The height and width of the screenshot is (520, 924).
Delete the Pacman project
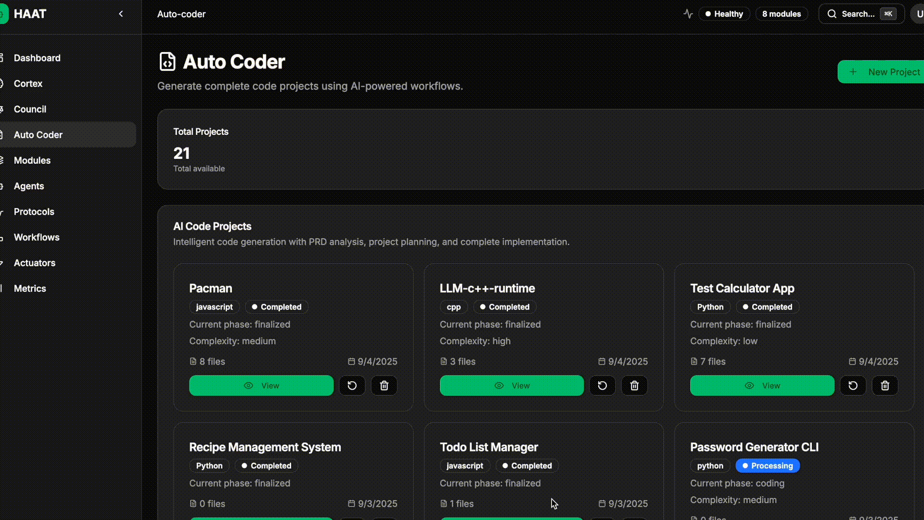click(384, 386)
